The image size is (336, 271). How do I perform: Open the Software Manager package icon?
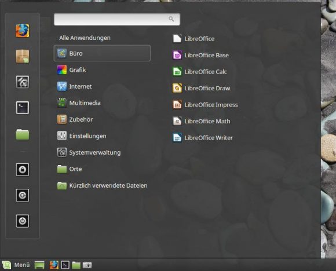pyautogui.click(x=23, y=56)
